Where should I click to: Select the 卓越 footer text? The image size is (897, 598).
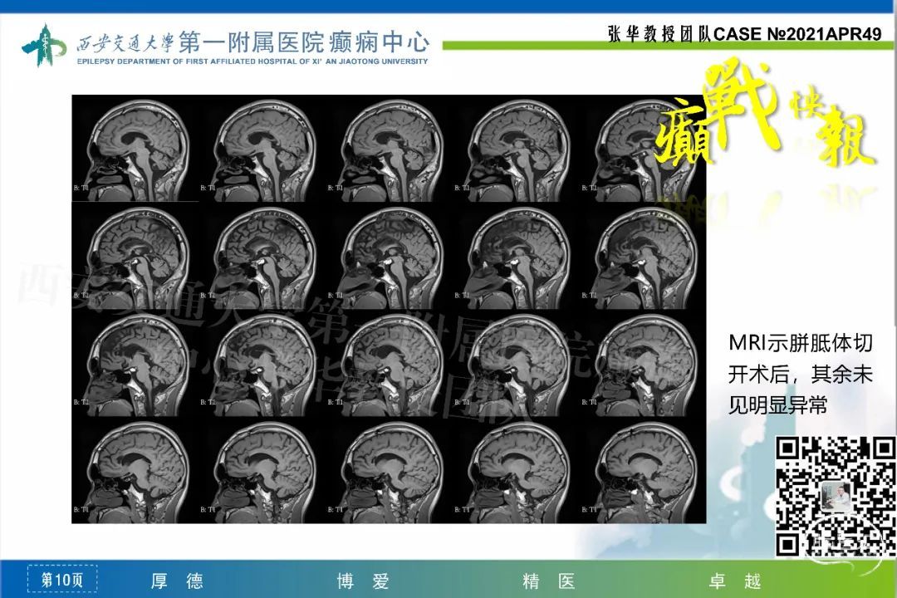pos(735,581)
